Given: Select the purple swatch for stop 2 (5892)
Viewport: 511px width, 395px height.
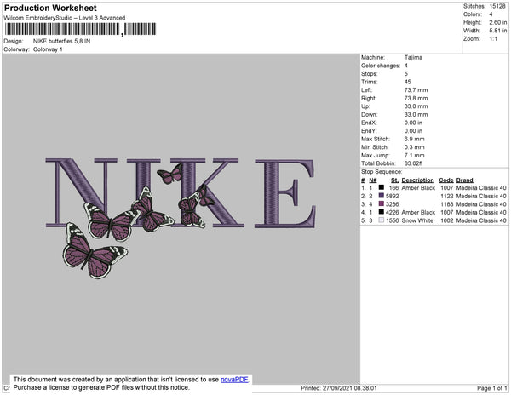Looking at the screenshot, I should [x=382, y=196].
